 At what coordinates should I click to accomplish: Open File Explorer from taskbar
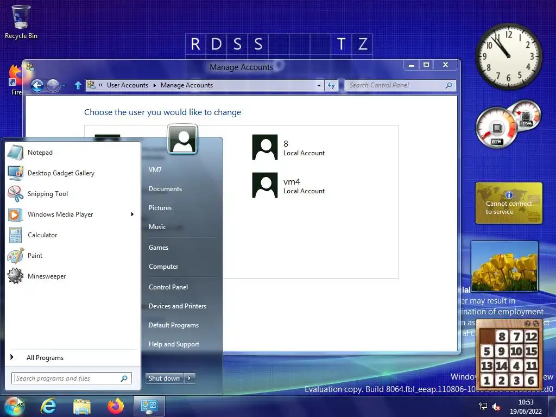(x=82, y=406)
